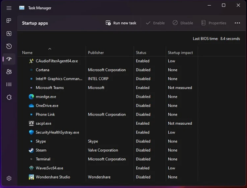
Task: Toggle the sort arrow above Name
Action: (50, 49)
